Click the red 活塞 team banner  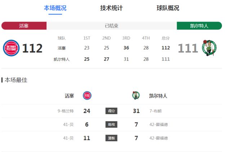[x=24, y=26]
